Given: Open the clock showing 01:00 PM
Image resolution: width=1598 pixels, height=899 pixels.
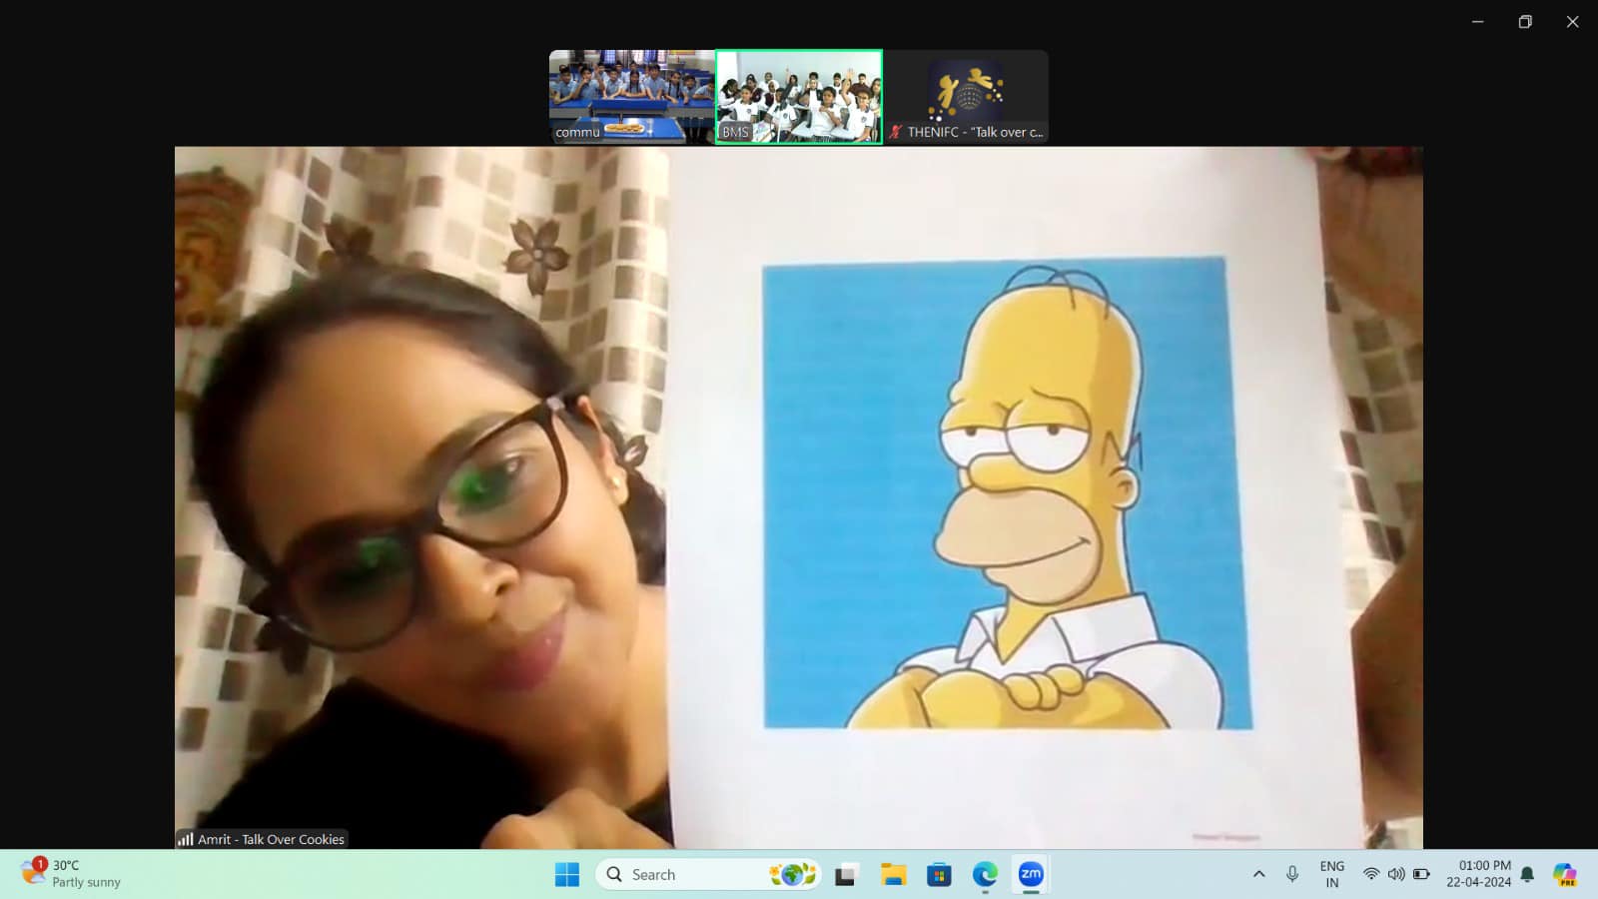Looking at the screenshot, I should (x=1479, y=874).
